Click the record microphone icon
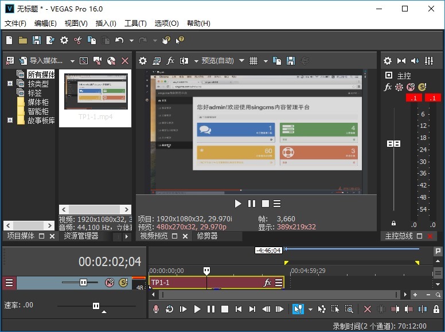The height and width of the screenshot is (332, 445). (155, 309)
